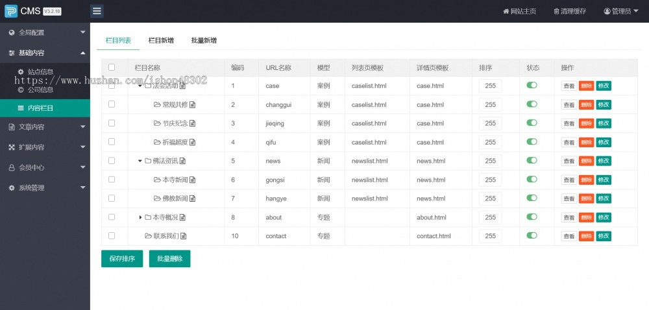Screen dimensions: 649x310
Task: Click 查看 for the hangye row
Action: pos(569,199)
